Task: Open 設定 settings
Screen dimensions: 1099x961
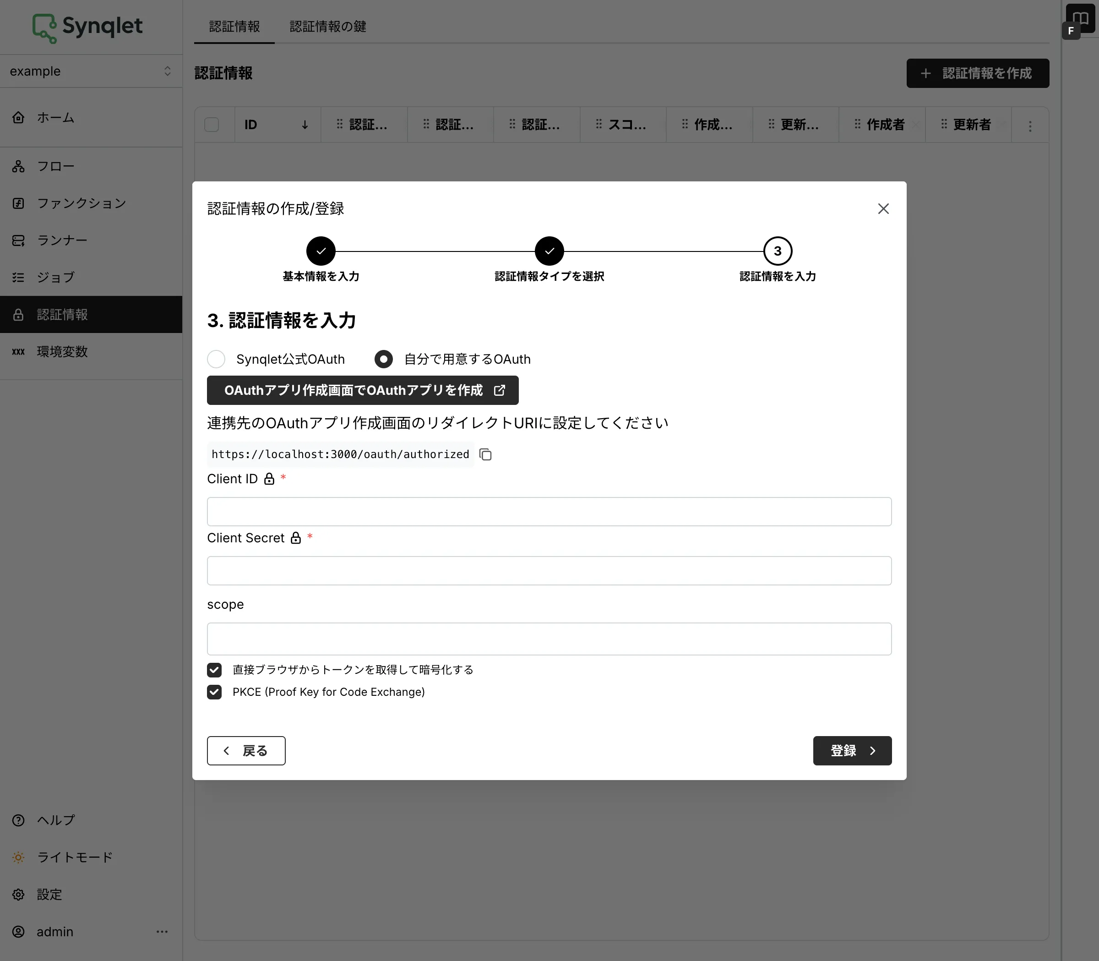Action: pos(91,895)
